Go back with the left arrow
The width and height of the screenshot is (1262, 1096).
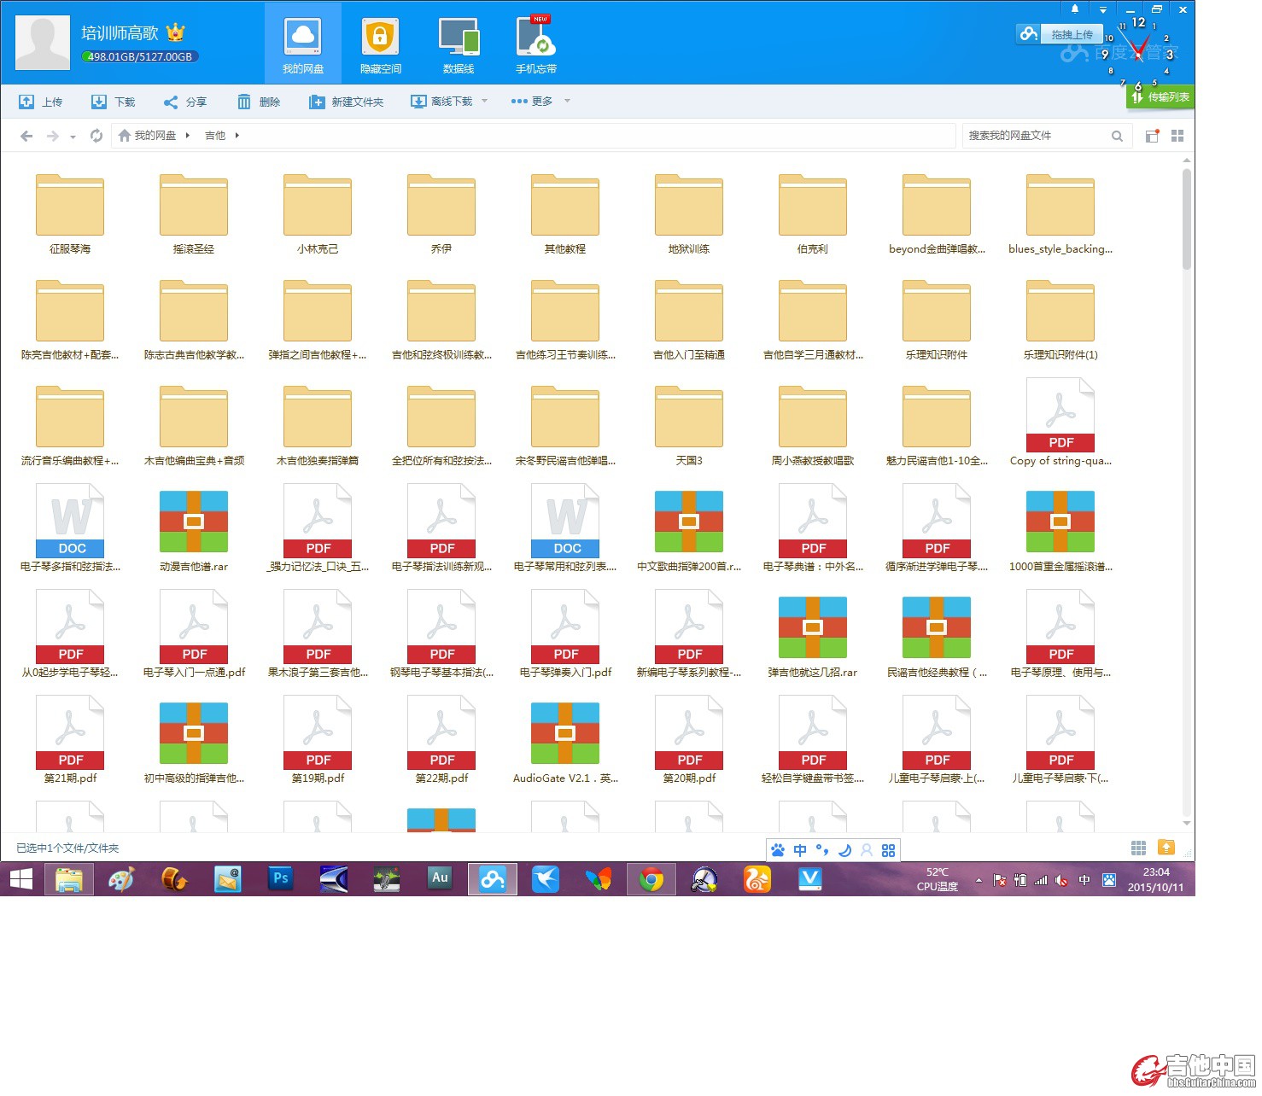coord(26,136)
